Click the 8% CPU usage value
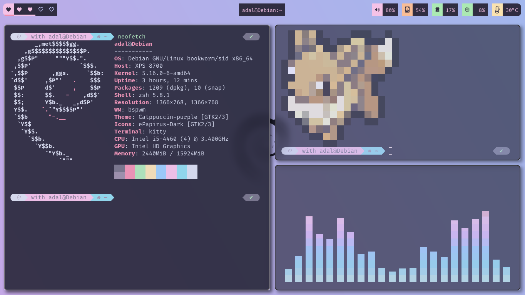 click(x=482, y=10)
